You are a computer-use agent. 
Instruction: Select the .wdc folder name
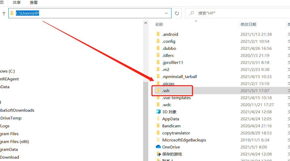tap(167, 105)
